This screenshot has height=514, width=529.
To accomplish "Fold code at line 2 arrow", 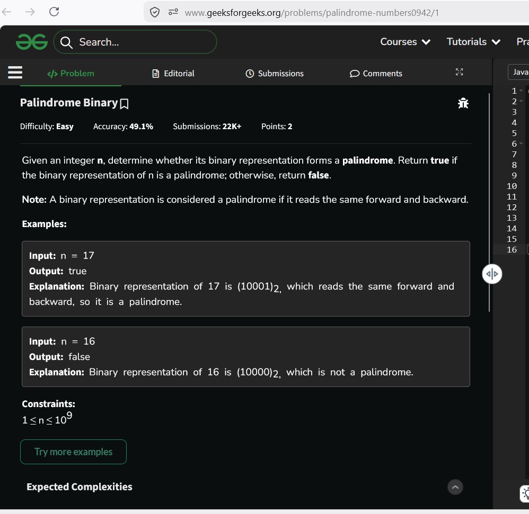I will (x=521, y=101).
